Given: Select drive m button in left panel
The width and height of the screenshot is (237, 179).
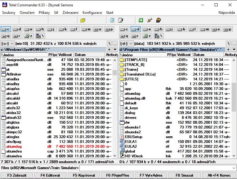Looking at the screenshot, I should pos(86,29).
